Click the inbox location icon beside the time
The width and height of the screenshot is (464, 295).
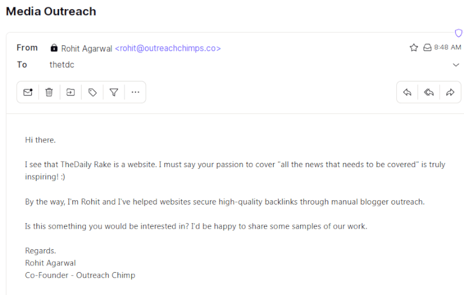point(427,48)
